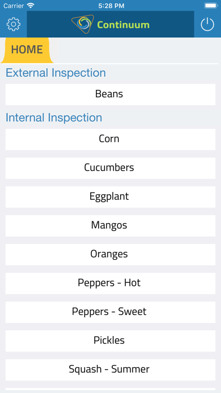Tap the Wi-Fi status icon
Image resolution: width=221 pixels, height=393 pixels.
click(x=31, y=6)
